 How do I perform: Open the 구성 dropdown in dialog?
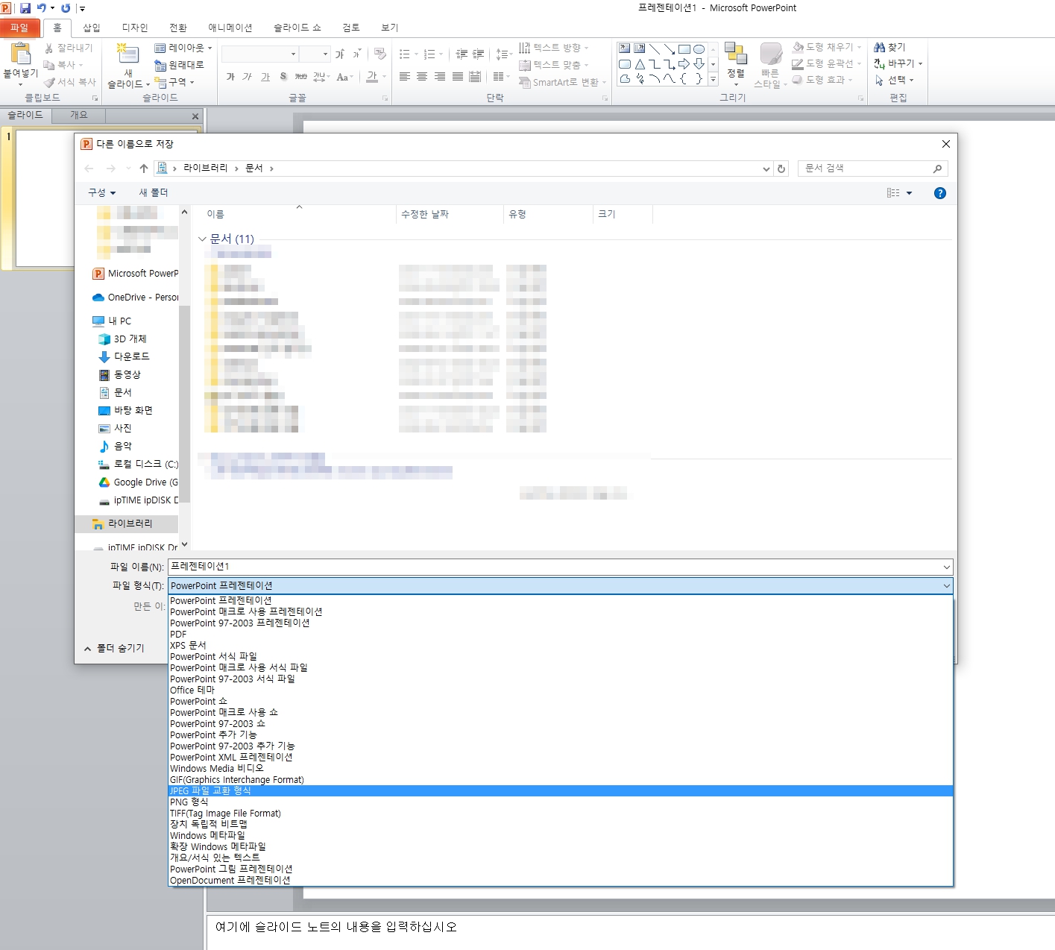pos(102,192)
